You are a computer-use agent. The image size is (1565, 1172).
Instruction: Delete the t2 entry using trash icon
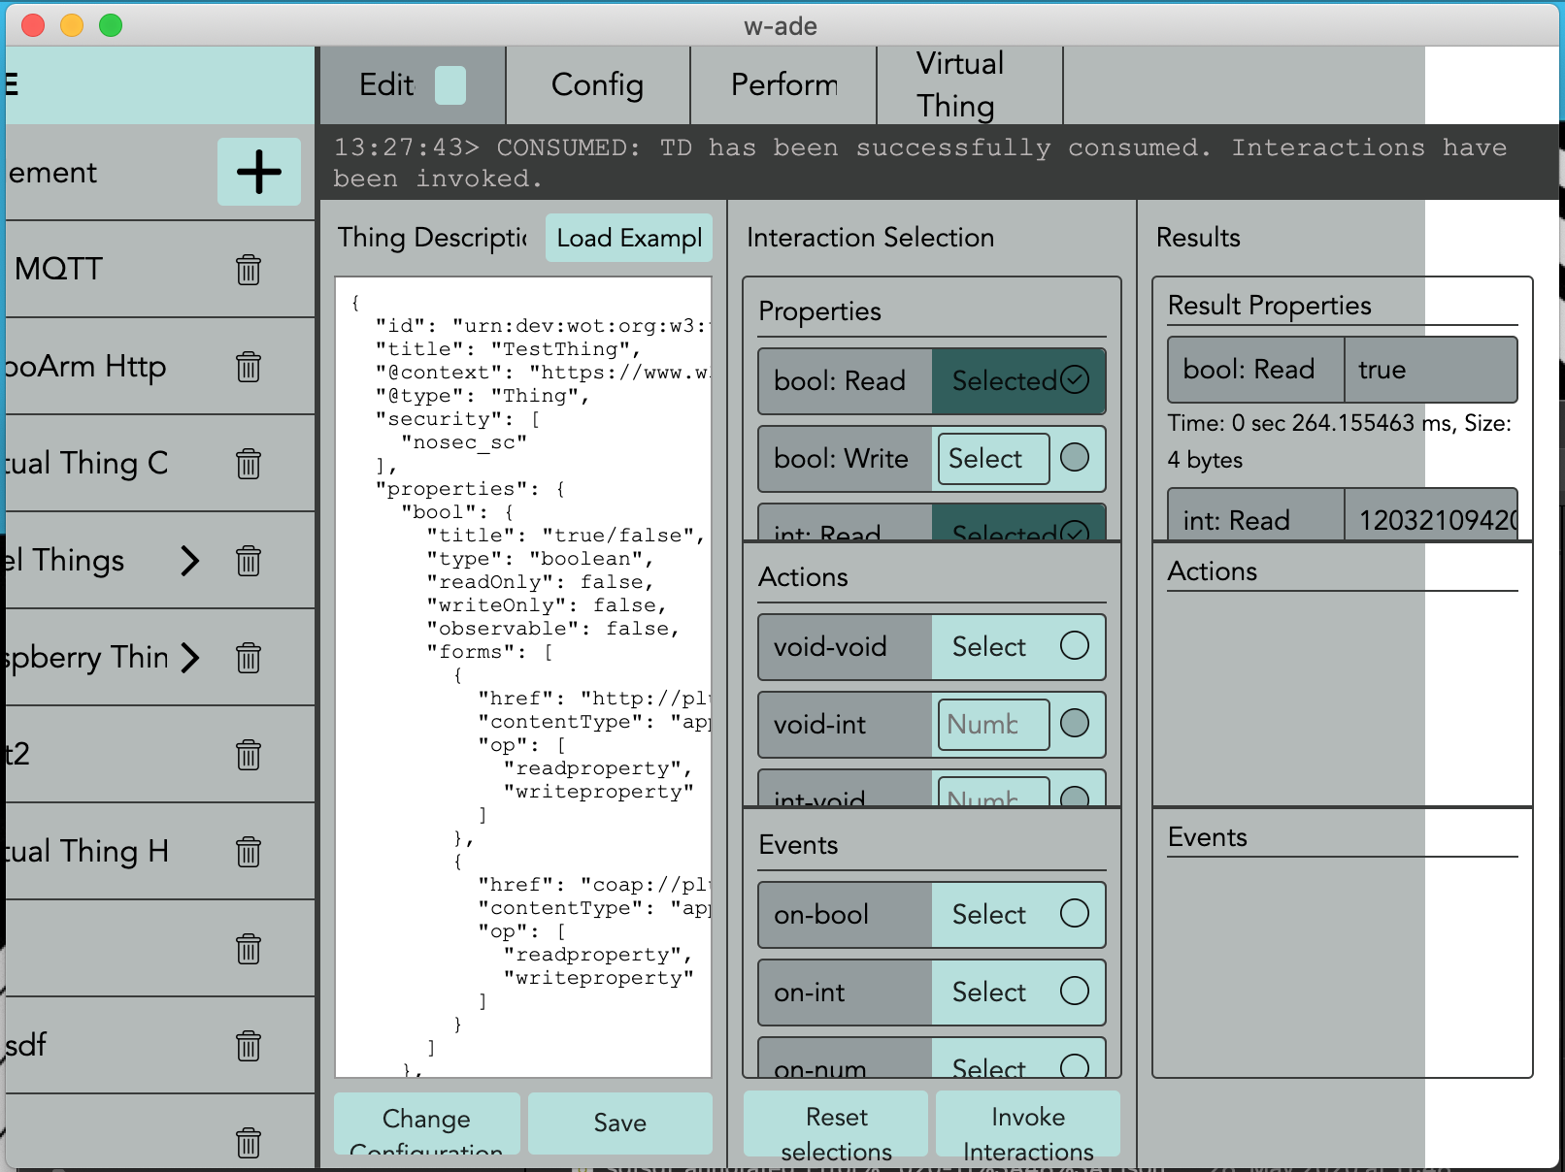[249, 754]
